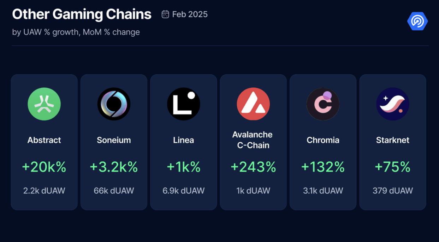The height and width of the screenshot is (242, 439).
Task: Click the Avalanche red logo icon
Action: [253, 104]
